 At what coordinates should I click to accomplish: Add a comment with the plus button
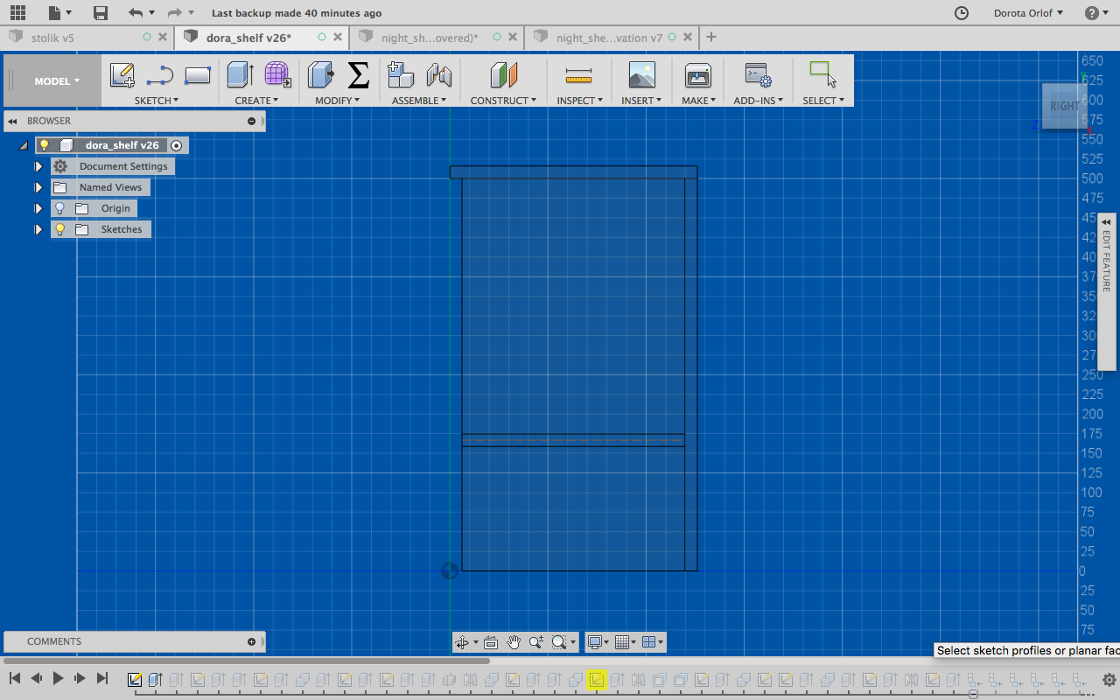click(252, 641)
